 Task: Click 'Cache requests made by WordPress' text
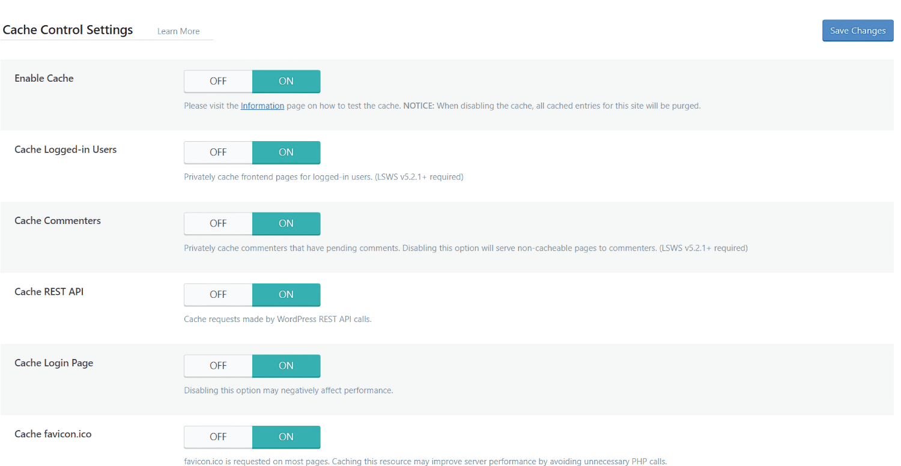click(278, 319)
